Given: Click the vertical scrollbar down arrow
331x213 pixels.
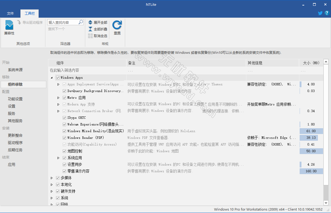Looking at the screenshot, I should tap(326, 203).
